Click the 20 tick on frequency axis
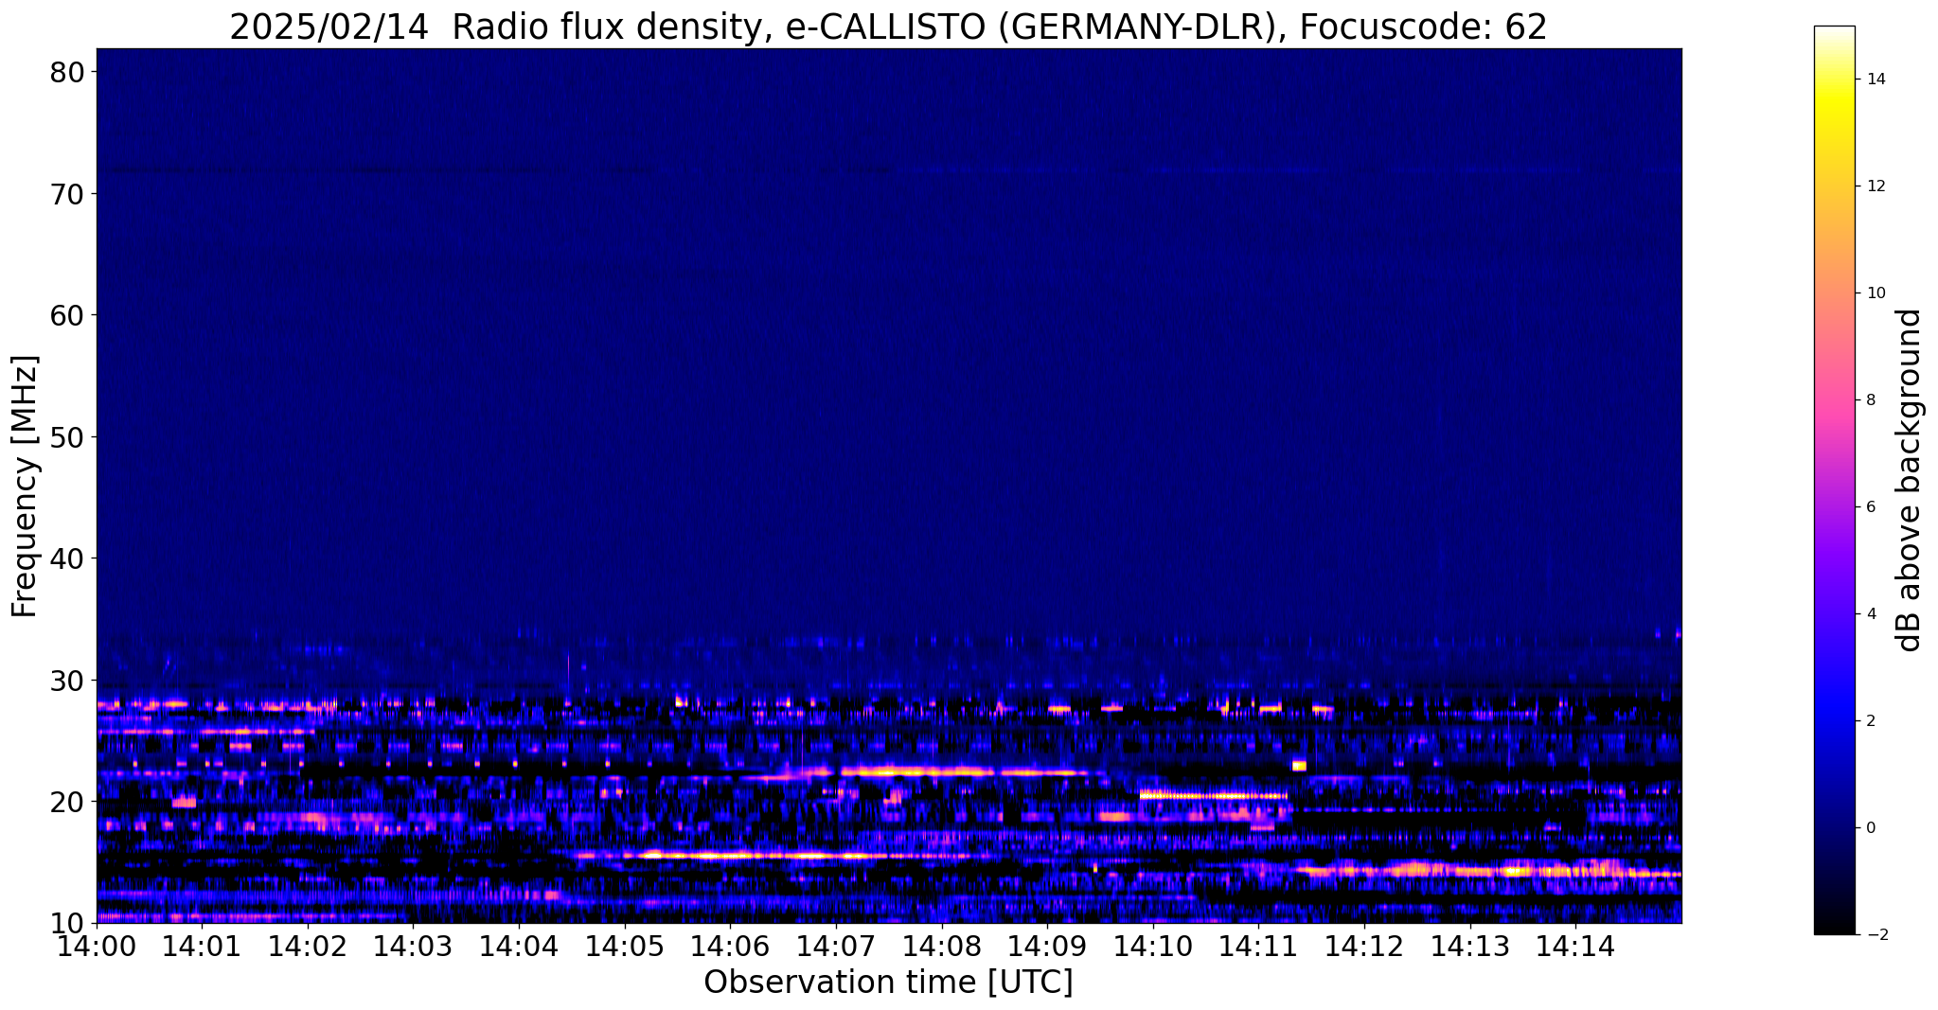Image resolution: width=1938 pixels, height=1010 pixels. 68,802
